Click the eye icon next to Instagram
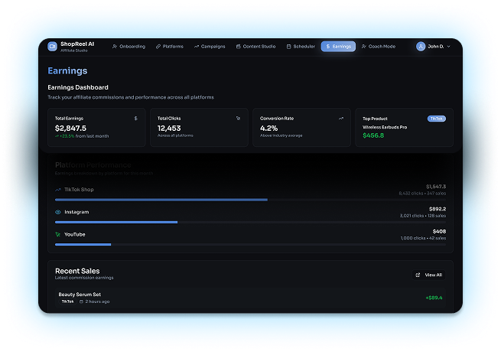 [x=58, y=212]
